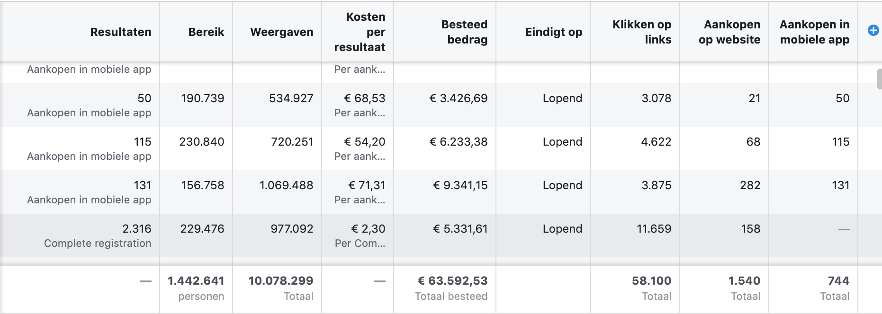
Task: Select the row with 2.316 Complete registration
Action: click(x=429, y=235)
